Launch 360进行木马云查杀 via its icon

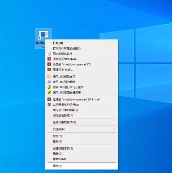(x=49, y=87)
